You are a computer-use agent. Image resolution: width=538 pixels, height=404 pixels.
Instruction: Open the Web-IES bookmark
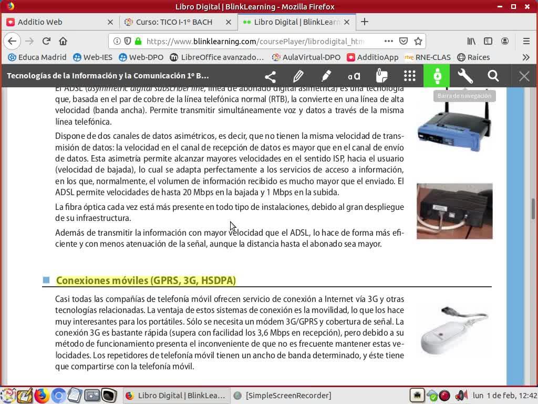(92, 57)
